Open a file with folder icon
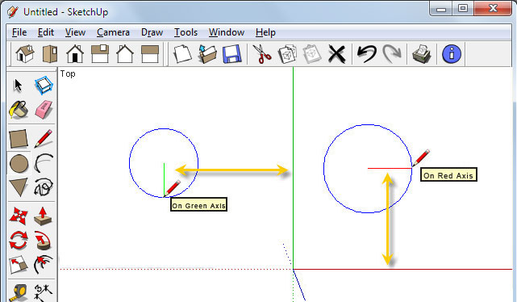Image resolution: width=517 pixels, height=302 pixels. click(x=208, y=54)
